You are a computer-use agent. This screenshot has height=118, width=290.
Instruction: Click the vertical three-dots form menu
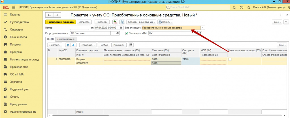[281, 15]
